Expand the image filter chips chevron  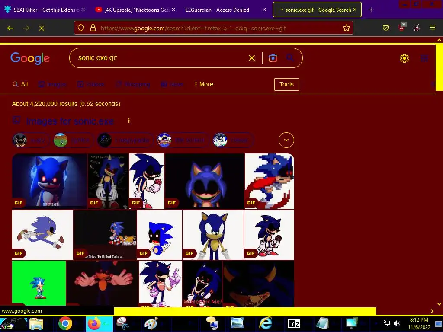286,140
